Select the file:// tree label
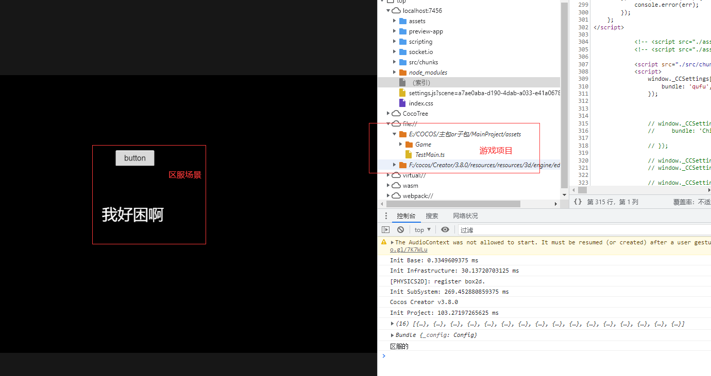Screen dimensions: 711x376 pyautogui.click(x=410, y=124)
